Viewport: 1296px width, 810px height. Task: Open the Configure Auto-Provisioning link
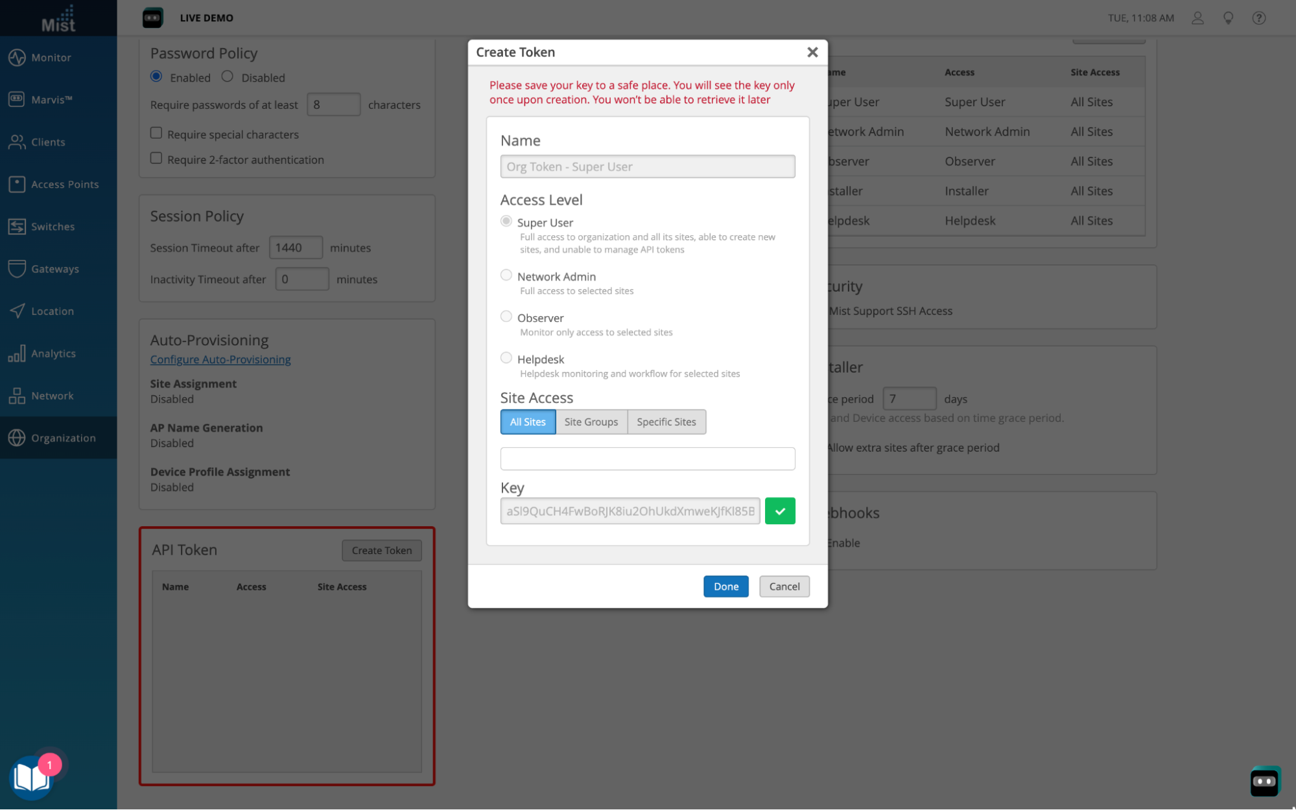coord(220,360)
